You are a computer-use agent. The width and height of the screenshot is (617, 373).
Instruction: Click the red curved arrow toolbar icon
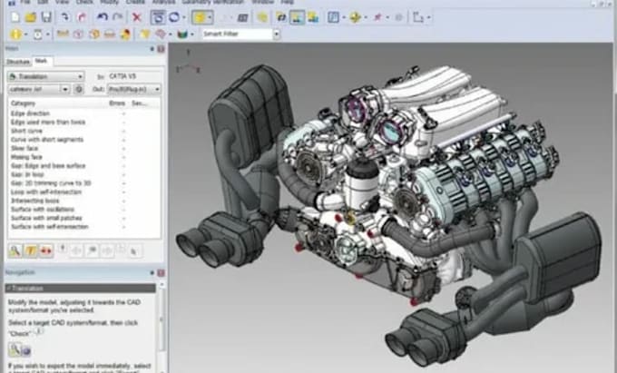[82, 17]
